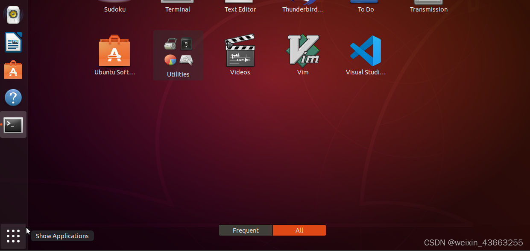
Task: Switch to the Frequent apps tab
Action: click(x=246, y=230)
